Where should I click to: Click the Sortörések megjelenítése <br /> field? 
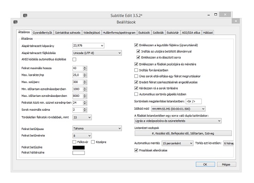coord(194,101)
